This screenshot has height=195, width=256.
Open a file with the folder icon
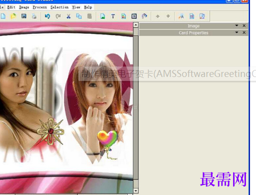13,16
